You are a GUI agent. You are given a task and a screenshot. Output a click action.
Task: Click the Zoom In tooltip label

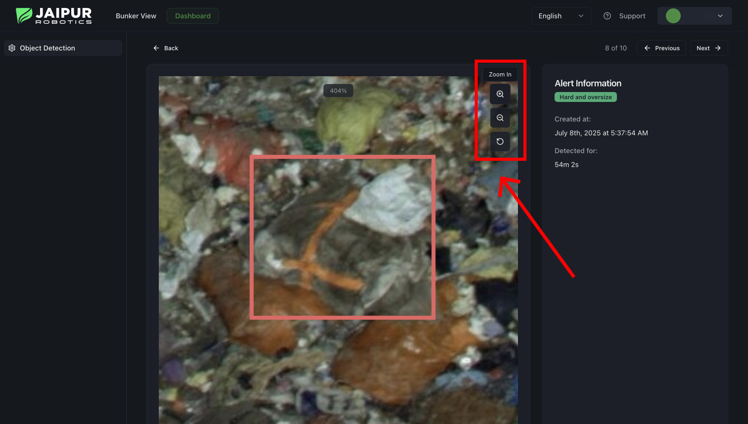click(500, 74)
